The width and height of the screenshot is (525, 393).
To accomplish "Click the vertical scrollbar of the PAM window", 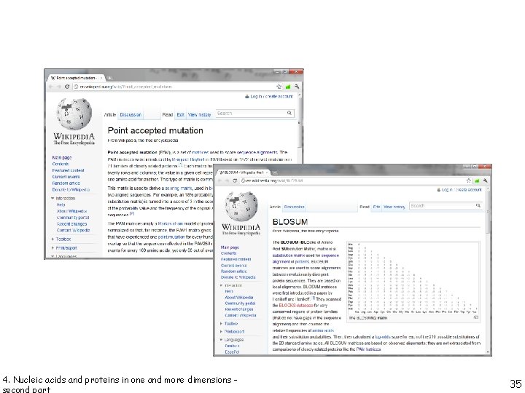I will tap(300, 127).
